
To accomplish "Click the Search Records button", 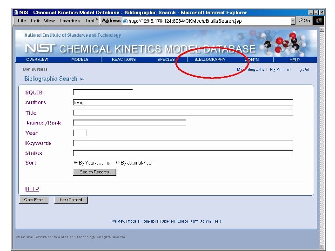I will coord(94,172).
